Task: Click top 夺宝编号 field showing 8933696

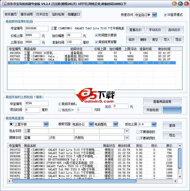Action: [x=37, y=28]
